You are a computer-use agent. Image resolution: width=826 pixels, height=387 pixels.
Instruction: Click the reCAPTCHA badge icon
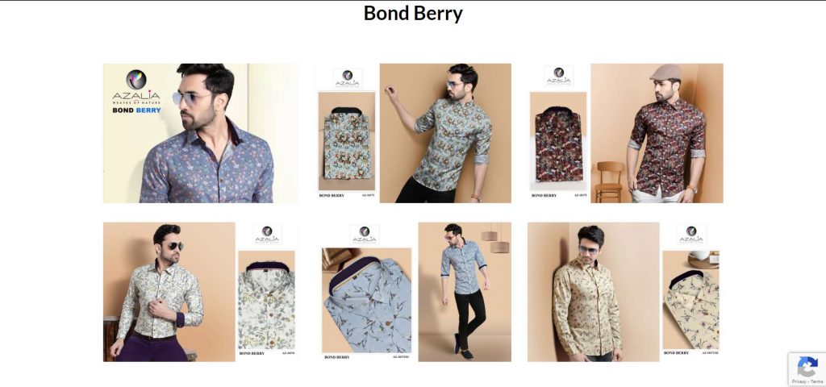tap(807, 367)
